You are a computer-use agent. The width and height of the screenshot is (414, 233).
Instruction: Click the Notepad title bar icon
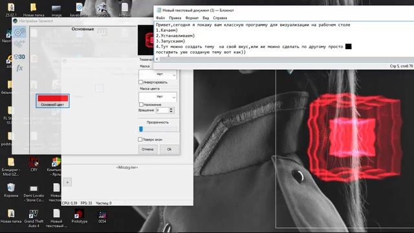coord(158,10)
